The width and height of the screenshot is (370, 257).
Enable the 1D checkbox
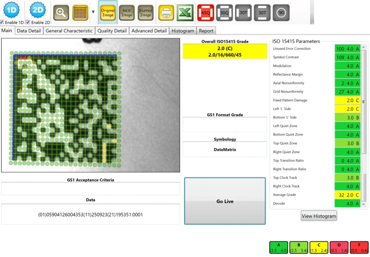pyautogui.click(x=2, y=22)
